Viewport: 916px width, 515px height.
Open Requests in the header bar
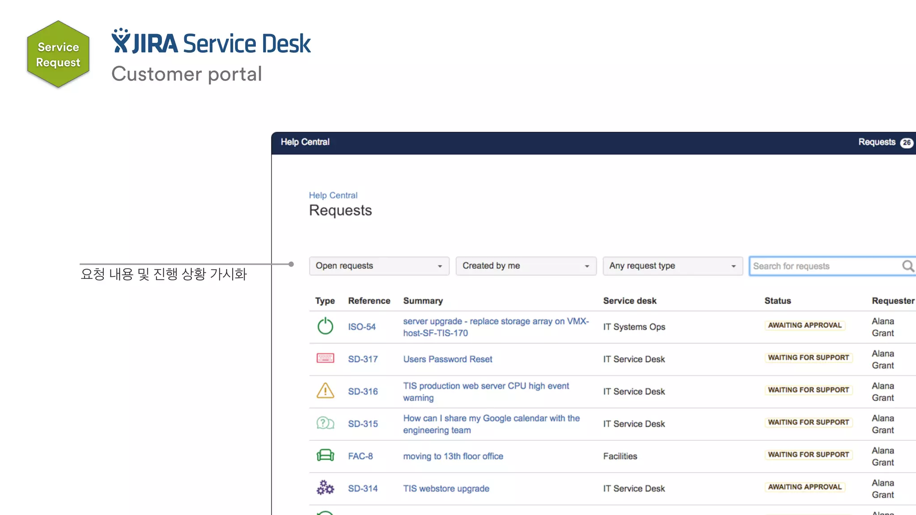(877, 142)
